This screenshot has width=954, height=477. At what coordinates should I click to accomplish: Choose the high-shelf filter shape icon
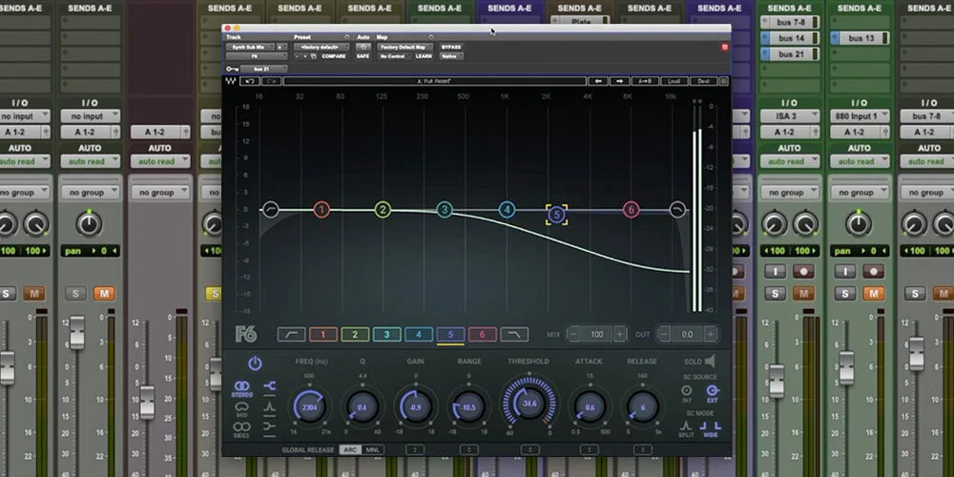[x=270, y=385]
